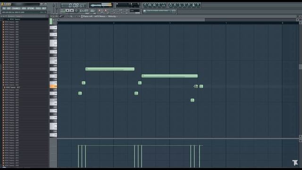Click the last velocity bar in event editor

click(200, 156)
